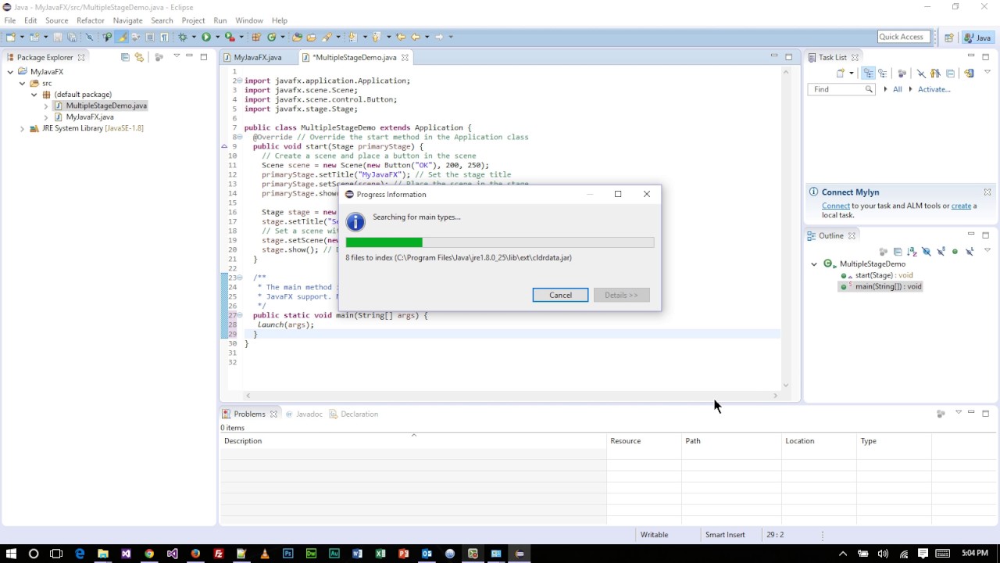Click the Open Perspective icon
The width and height of the screenshot is (1000, 563).
(949, 37)
